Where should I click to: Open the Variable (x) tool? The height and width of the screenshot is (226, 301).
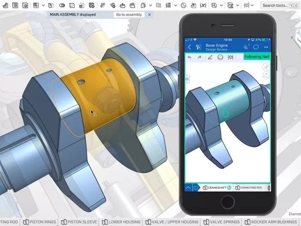(x=203, y=5)
